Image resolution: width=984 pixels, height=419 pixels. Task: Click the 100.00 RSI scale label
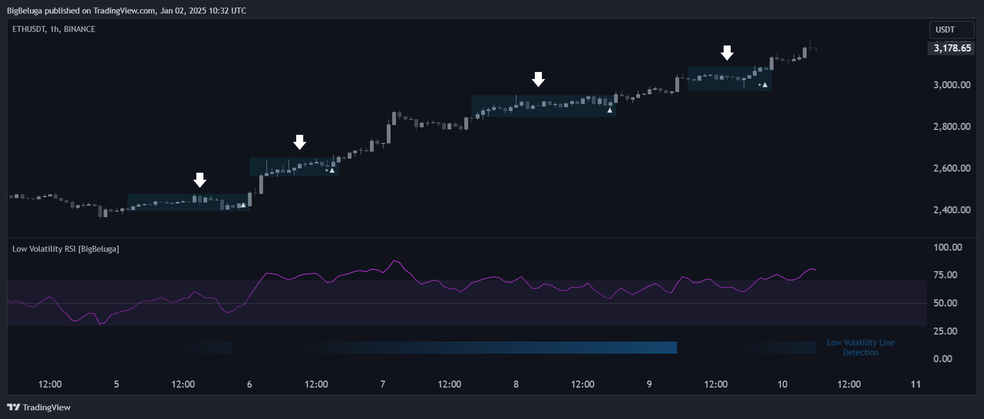948,247
